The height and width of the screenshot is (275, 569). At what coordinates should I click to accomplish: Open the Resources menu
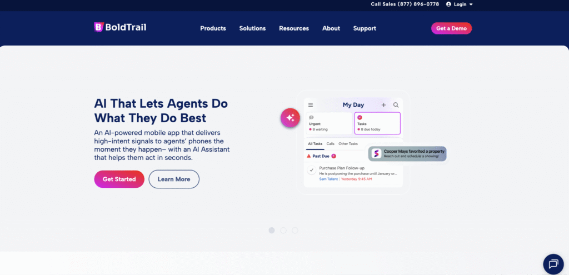coord(294,28)
